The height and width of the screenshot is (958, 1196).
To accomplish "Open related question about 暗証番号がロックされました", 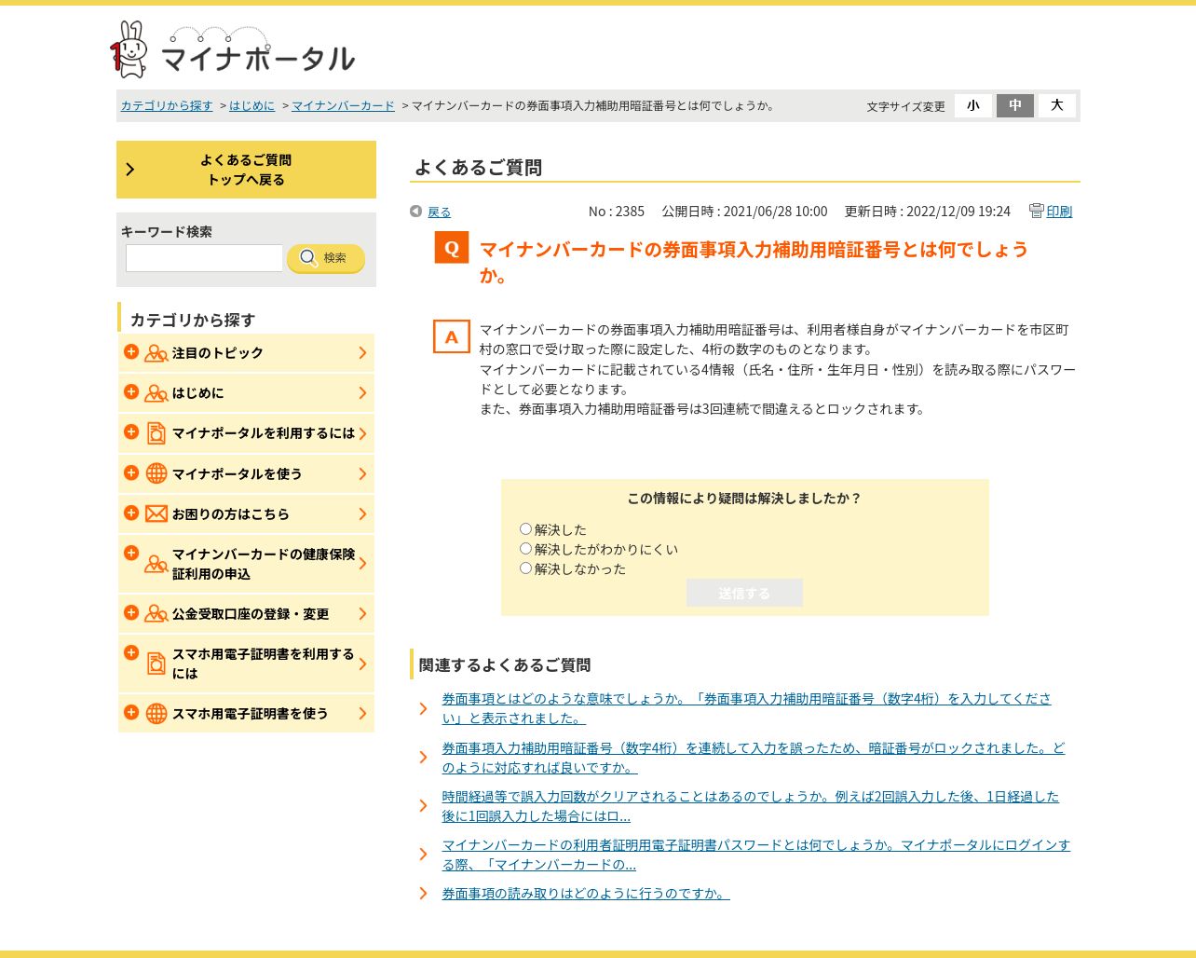I will click(753, 758).
